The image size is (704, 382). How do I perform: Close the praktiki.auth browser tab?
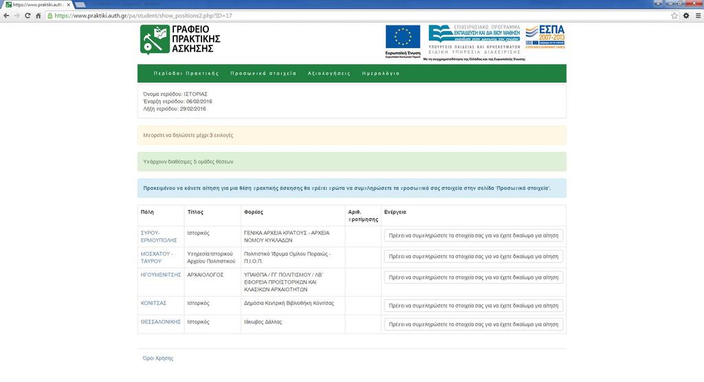pyautogui.click(x=68, y=5)
